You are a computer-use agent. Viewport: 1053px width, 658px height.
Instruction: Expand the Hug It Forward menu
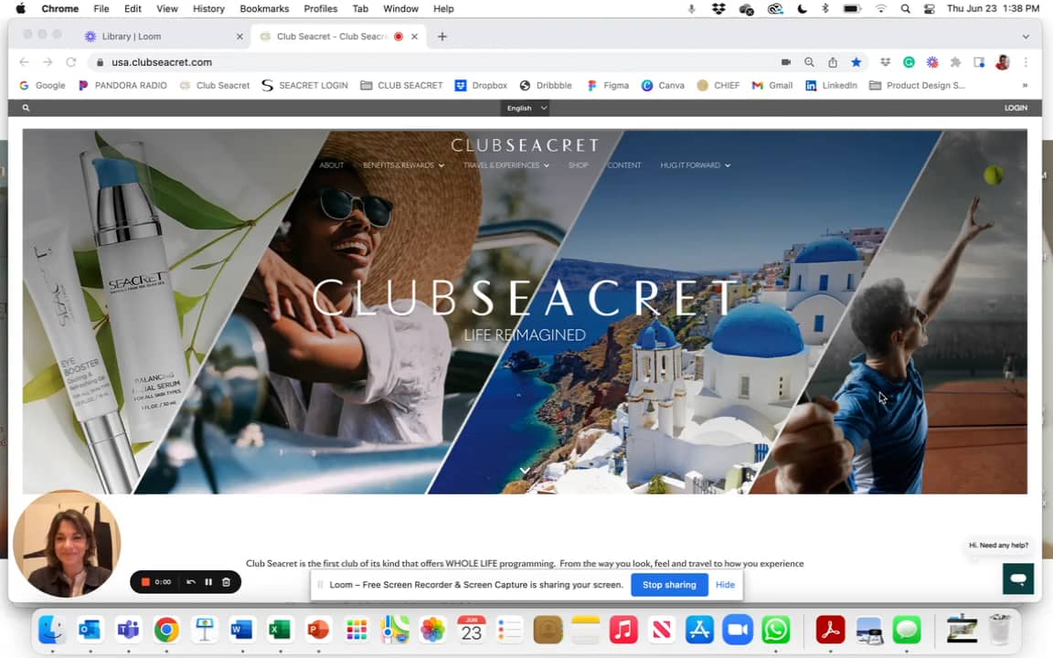click(695, 165)
